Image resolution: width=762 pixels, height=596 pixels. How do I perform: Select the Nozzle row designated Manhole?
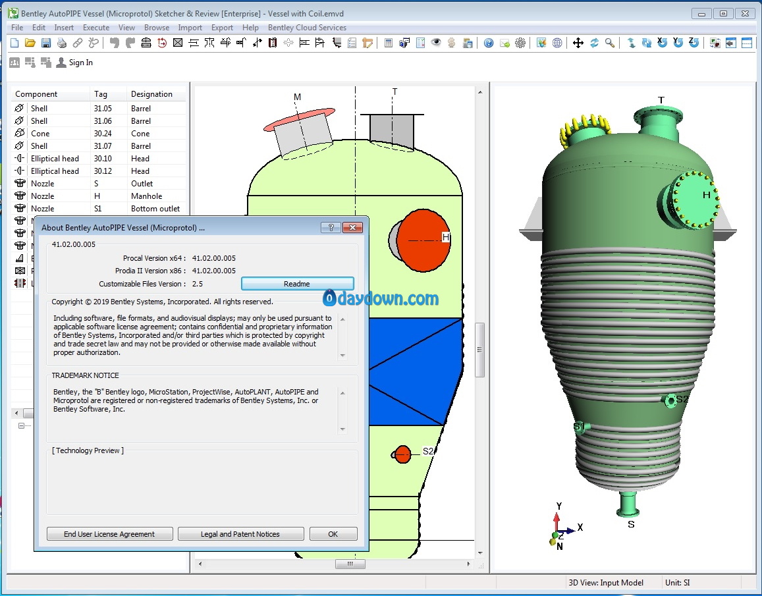coord(98,196)
